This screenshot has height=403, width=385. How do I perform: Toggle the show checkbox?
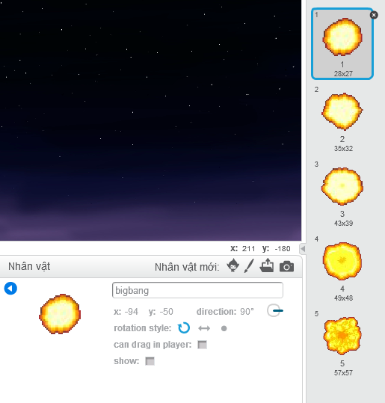(150, 361)
